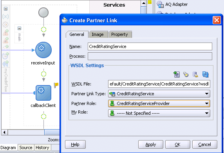Select the callbackClient activity node
Screen dimensions: 224x153
43,93
